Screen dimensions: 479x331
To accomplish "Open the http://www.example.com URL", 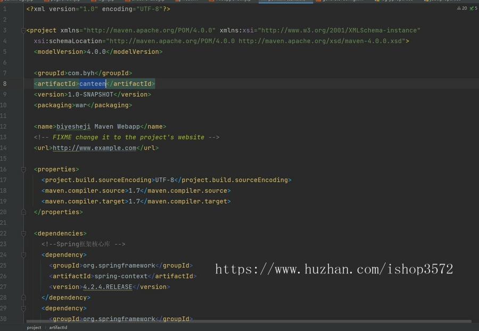I will (x=94, y=148).
